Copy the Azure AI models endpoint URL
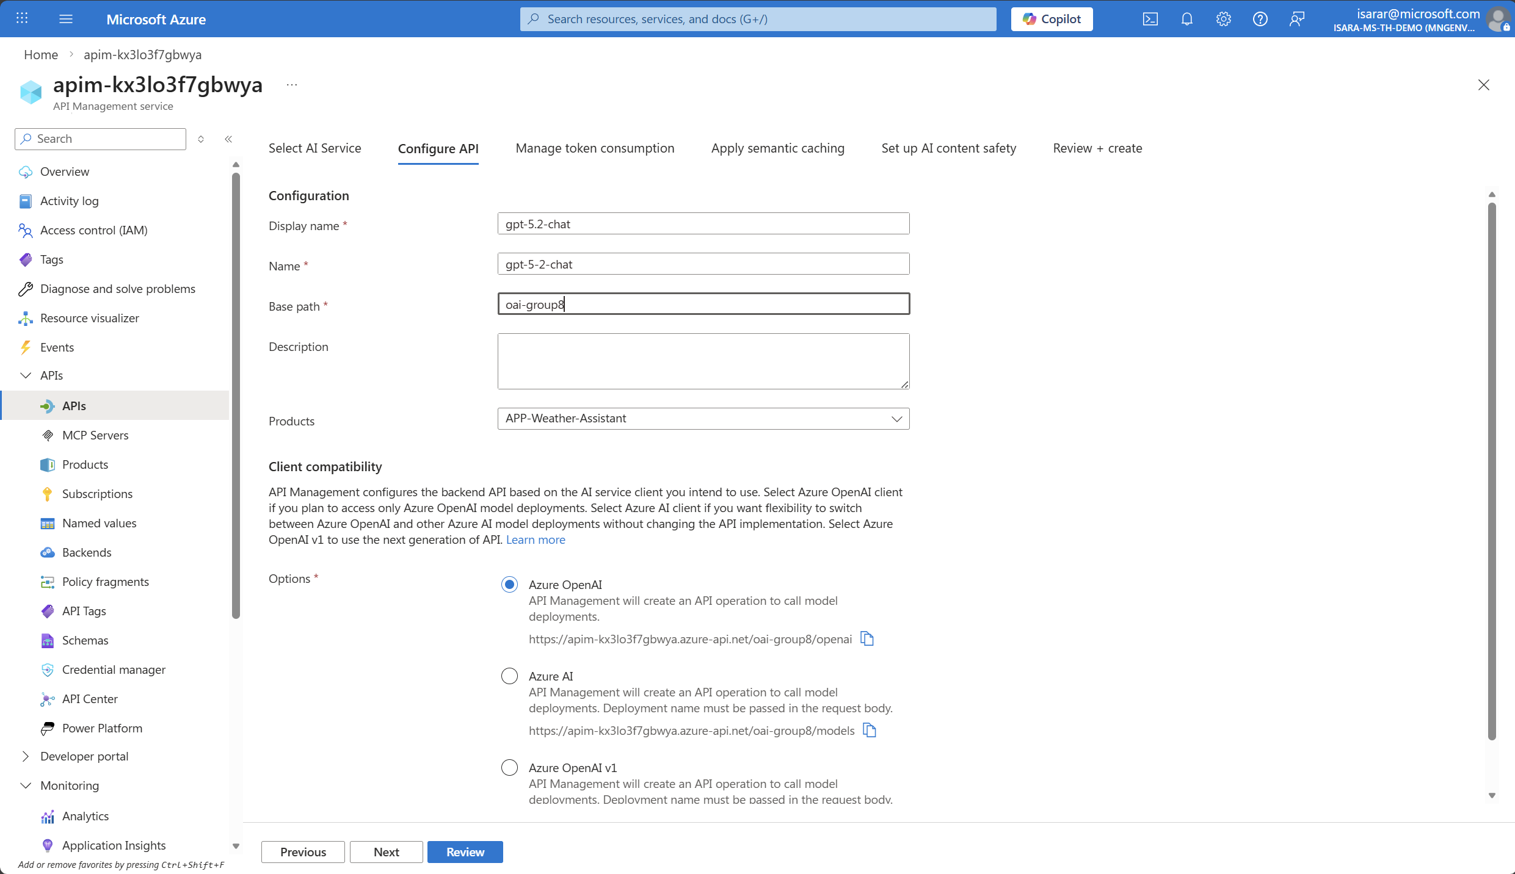Viewport: 1515px width, 874px height. coord(870,730)
